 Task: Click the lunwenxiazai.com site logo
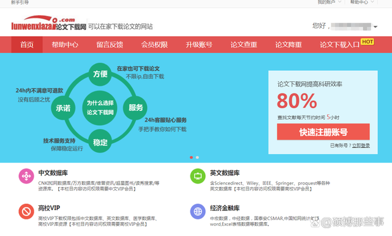49,23
